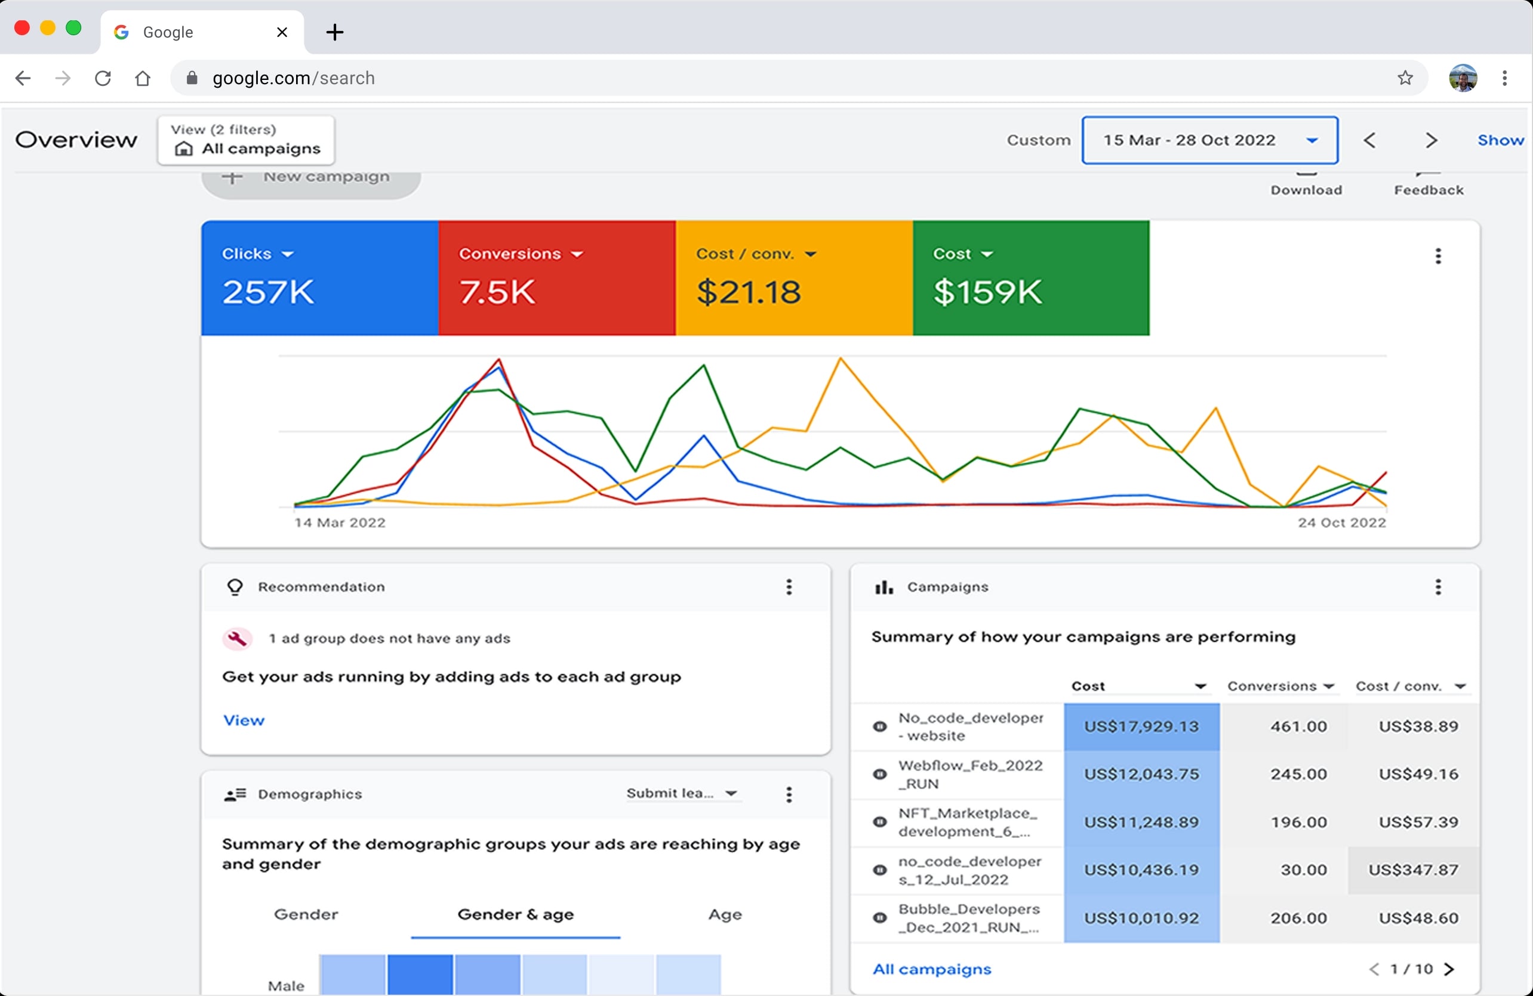This screenshot has height=996, width=1533.
Task: Go back in browser history
Action: pyautogui.click(x=23, y=79)
